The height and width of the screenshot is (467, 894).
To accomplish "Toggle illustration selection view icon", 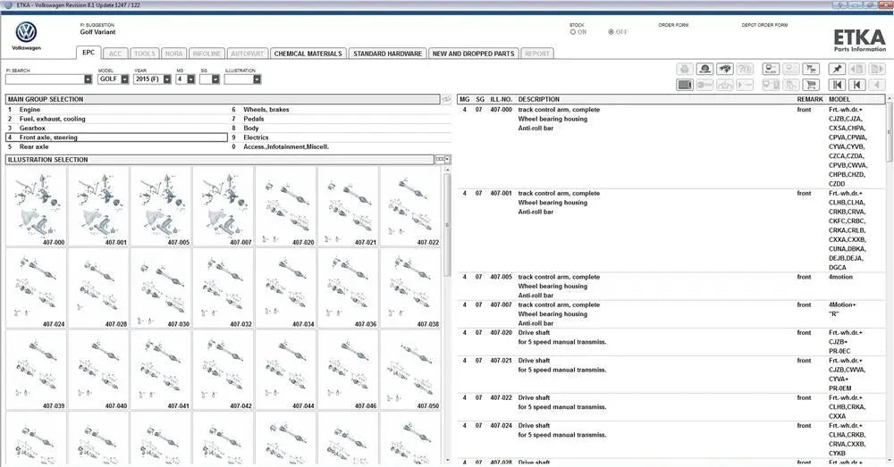I will click(x=440, y=160).
